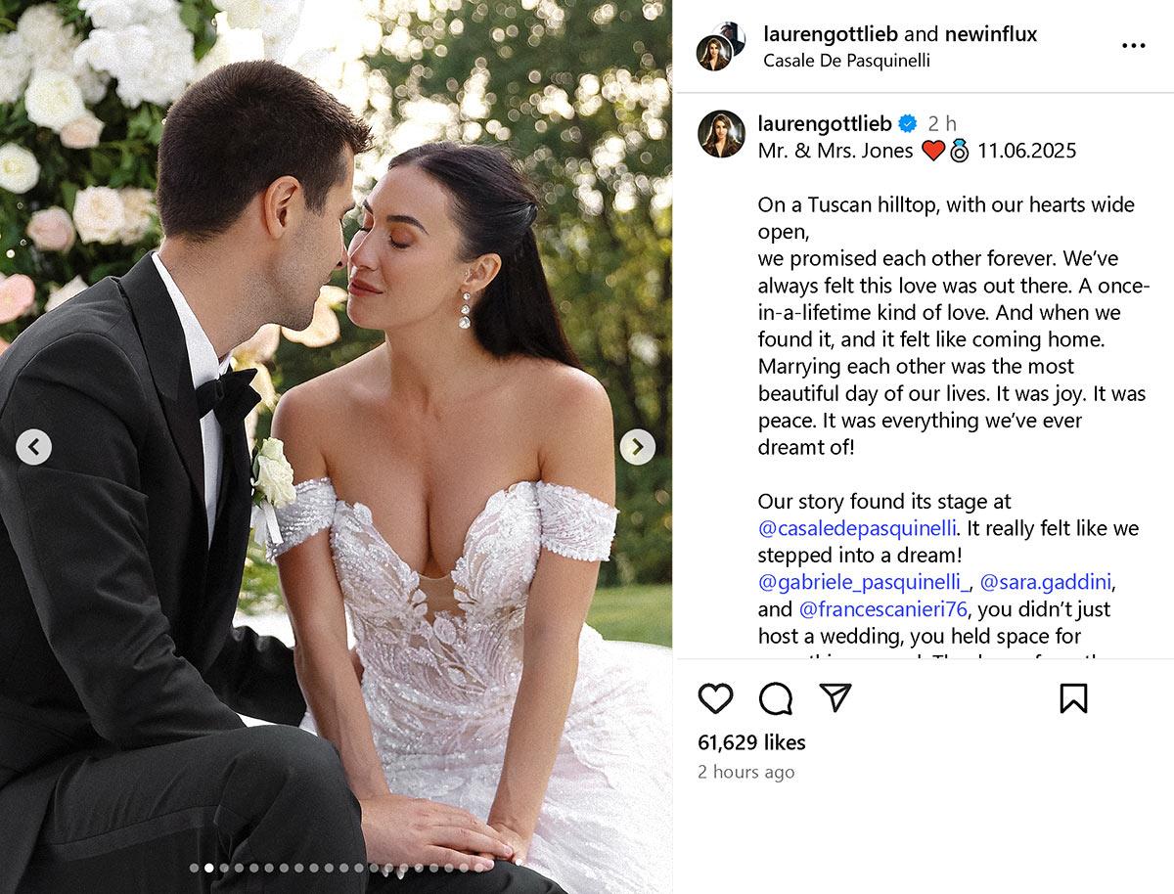
Task: Open laurengottlieb profile from header
Action: click(831, 34)
